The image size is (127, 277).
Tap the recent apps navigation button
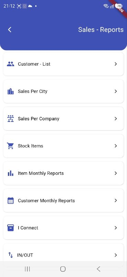click(x=28, y=269)
